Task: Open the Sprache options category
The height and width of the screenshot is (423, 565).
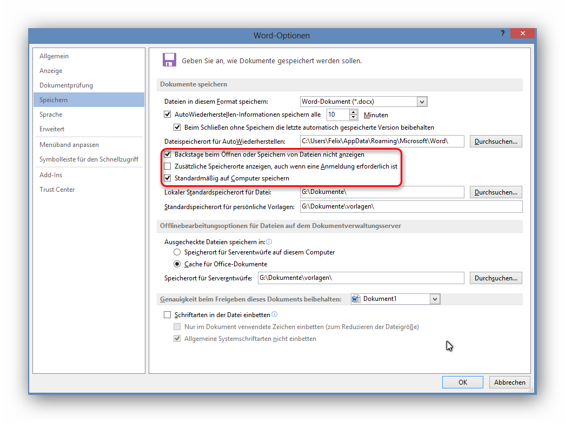Action: (x=89, y=115)
